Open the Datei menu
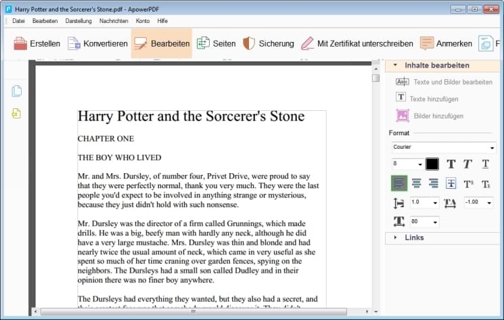Image resolution: width=504 pixels, height=320 pixels. click(x=18, y=21)
